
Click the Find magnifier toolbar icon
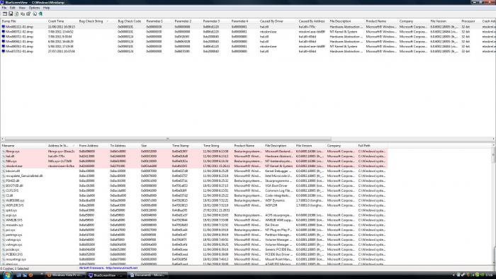pos(35,13)
